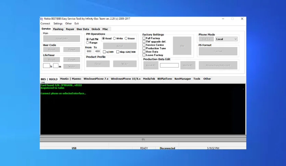Open the Phone Mode Local dropdown
Viewport: 286px width, 166px height.
(226, 39)
